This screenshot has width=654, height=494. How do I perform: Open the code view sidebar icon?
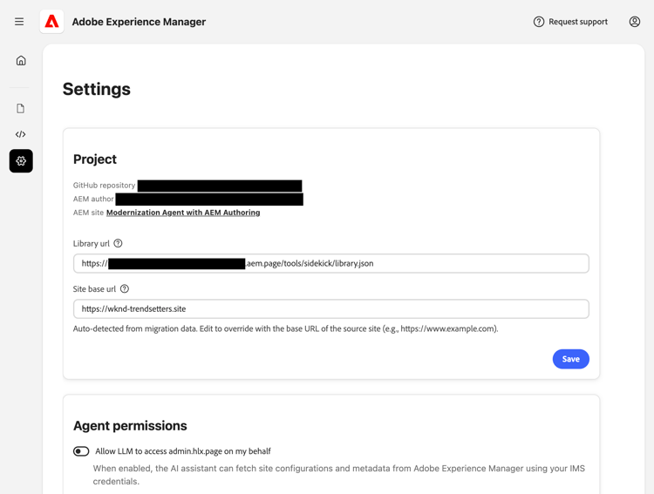[21, 134]
